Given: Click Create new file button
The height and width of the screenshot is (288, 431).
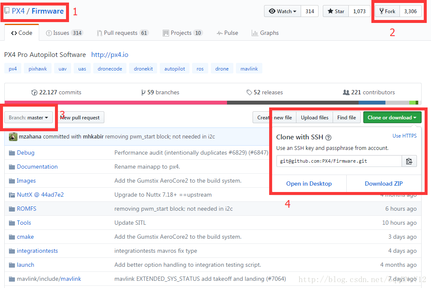Looking at the screenshot, I should click(275, 117).
